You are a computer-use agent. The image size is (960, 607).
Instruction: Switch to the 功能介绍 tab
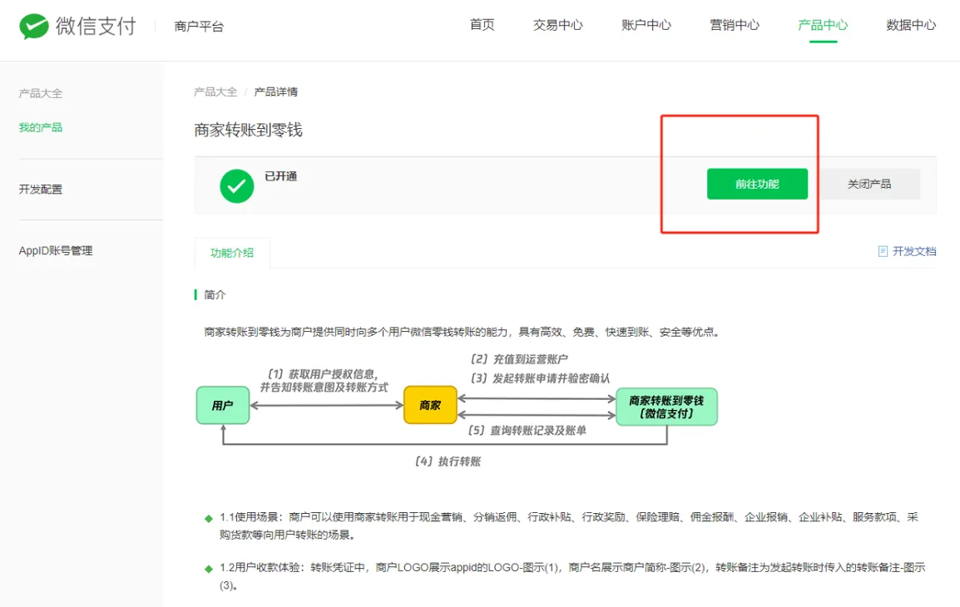click(232, 253)
